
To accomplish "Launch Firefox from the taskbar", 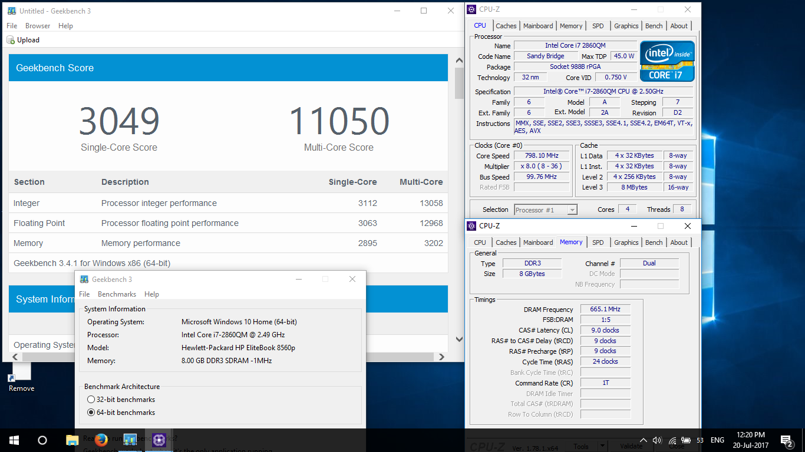I will click(101, 440).
